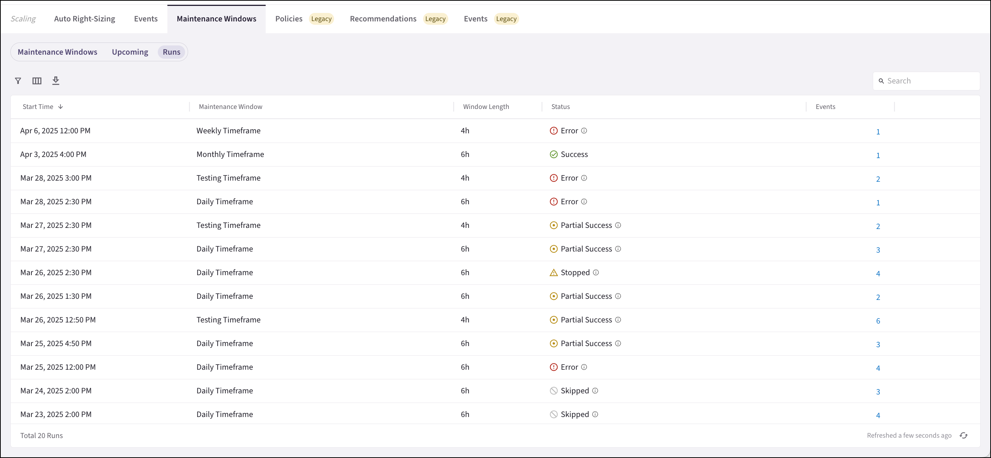Open the column visibility settings
The width and height of the screenshot is (991, 458).
click(x=37, y=81)
